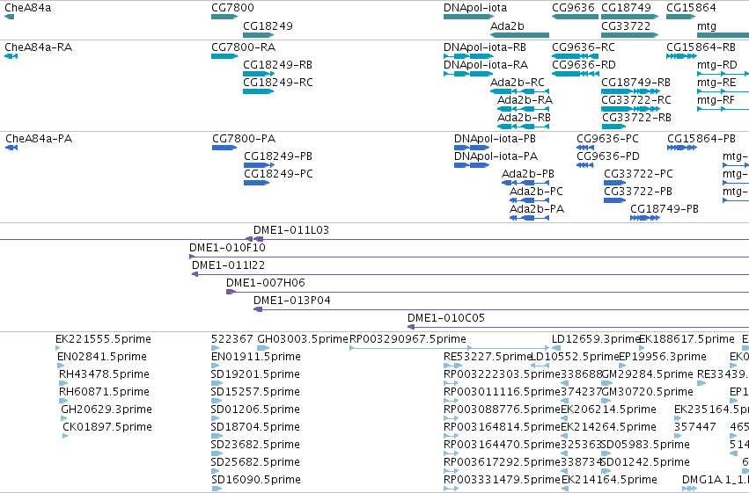Select the CG33722 gene feature
This screenshot has width=749, height=493.
tap(629, 35)
